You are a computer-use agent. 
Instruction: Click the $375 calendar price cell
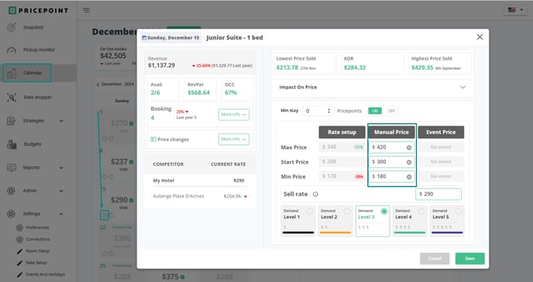[170, 277]
